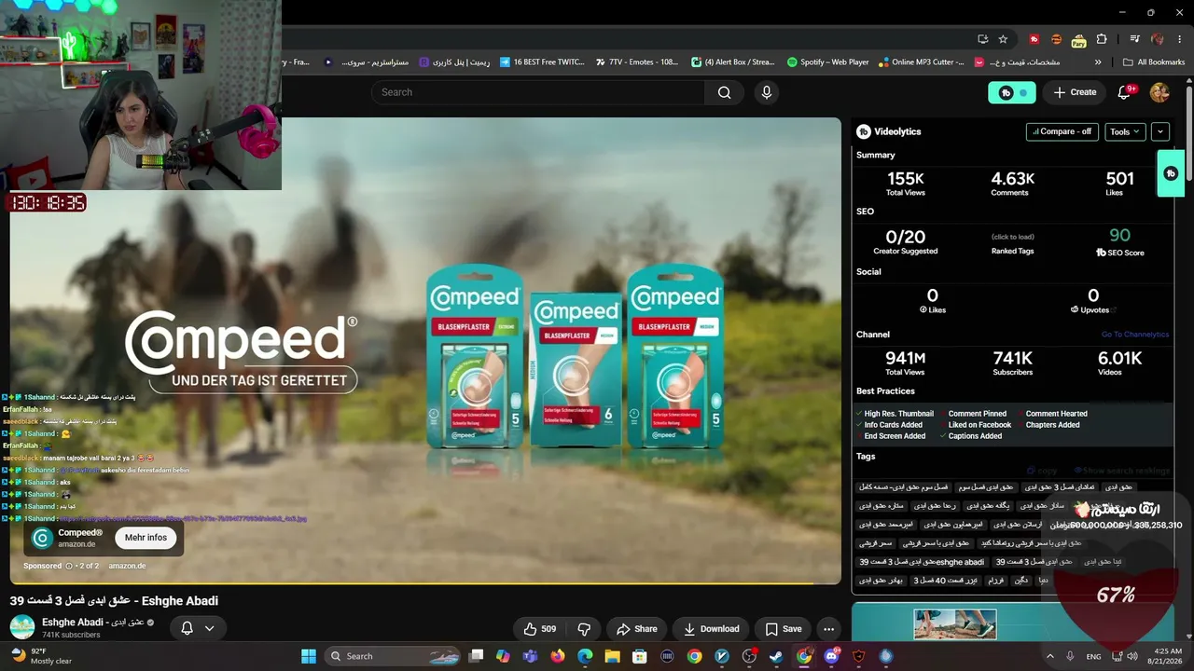
Task: Toggle the subscription notification bell for Eshghe Abadi
Action: [187, 628]
